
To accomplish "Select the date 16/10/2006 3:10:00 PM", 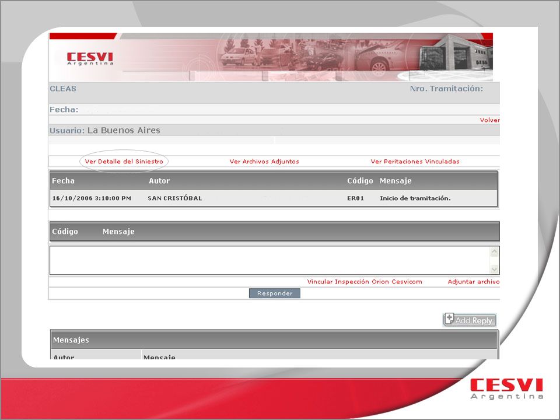I will tap(92, 198).
